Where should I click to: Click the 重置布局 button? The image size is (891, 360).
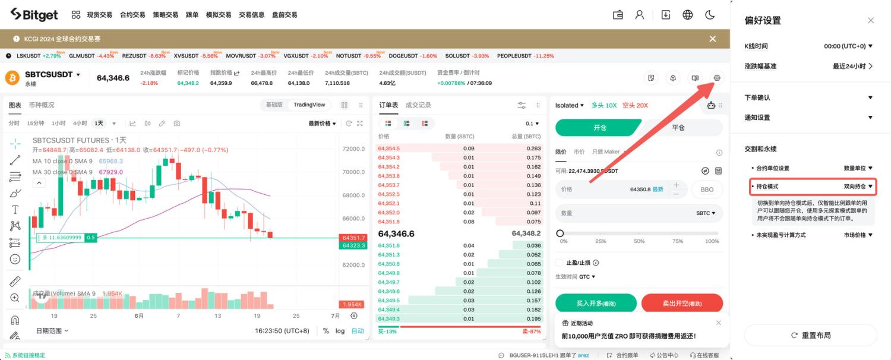click(x=811, y=334)
